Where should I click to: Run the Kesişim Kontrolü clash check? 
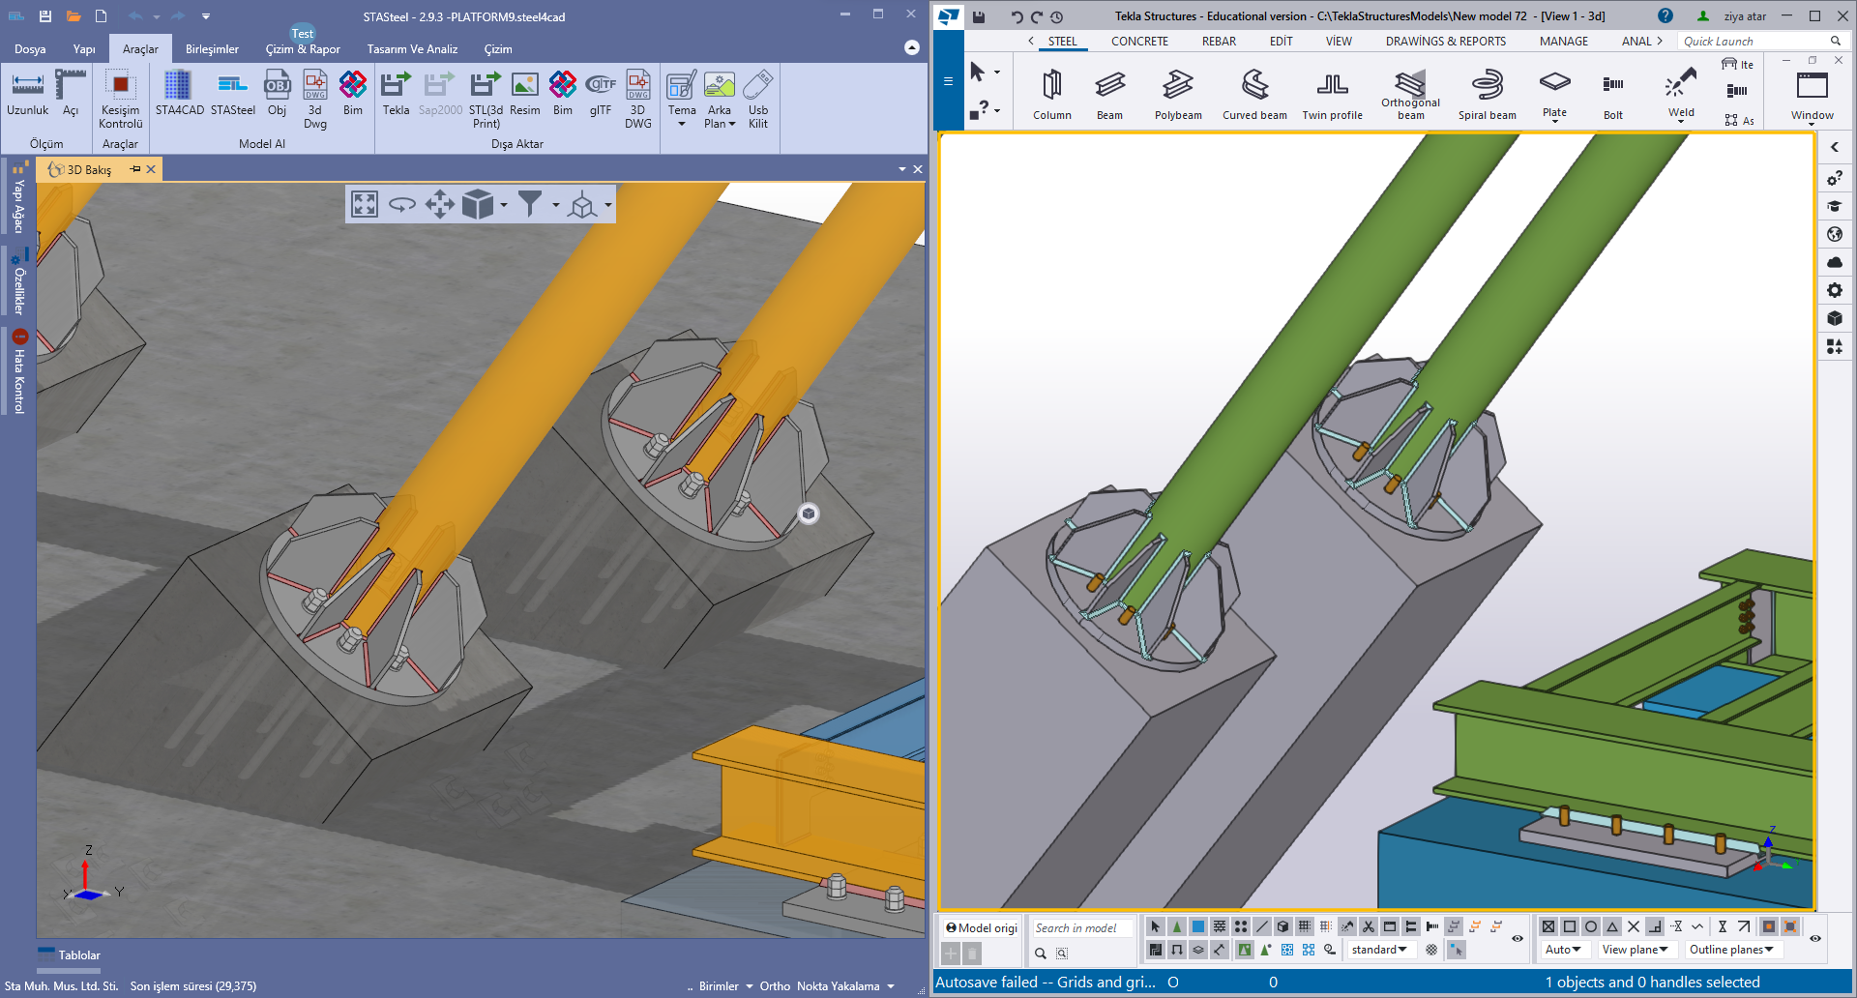click(x=121, y=98)
